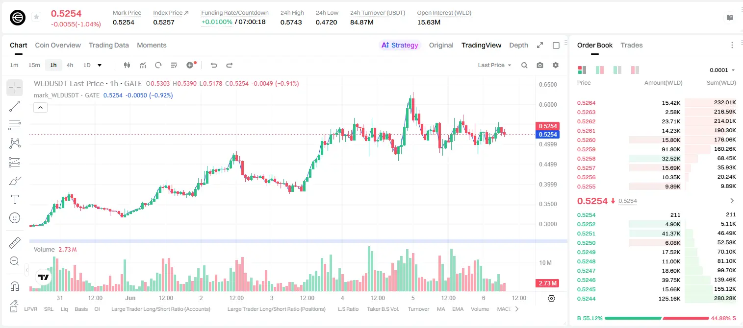Open the candlestick chart type icon
This screenshot has width=743, height=328.
[x=127, y=65]
